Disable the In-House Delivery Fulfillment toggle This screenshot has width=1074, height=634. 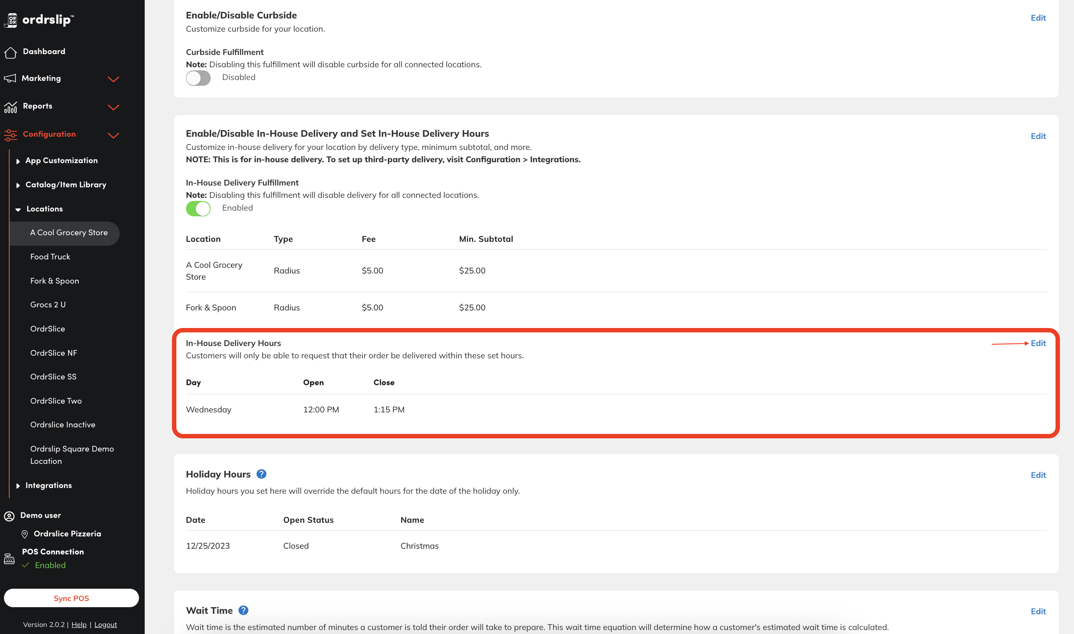pos(198,208)
